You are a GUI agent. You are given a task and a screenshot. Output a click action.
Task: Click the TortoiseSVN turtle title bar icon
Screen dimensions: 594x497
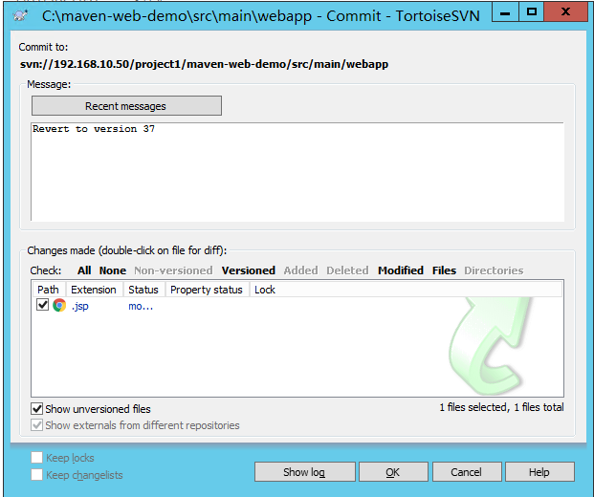click(x=20, y=16)
